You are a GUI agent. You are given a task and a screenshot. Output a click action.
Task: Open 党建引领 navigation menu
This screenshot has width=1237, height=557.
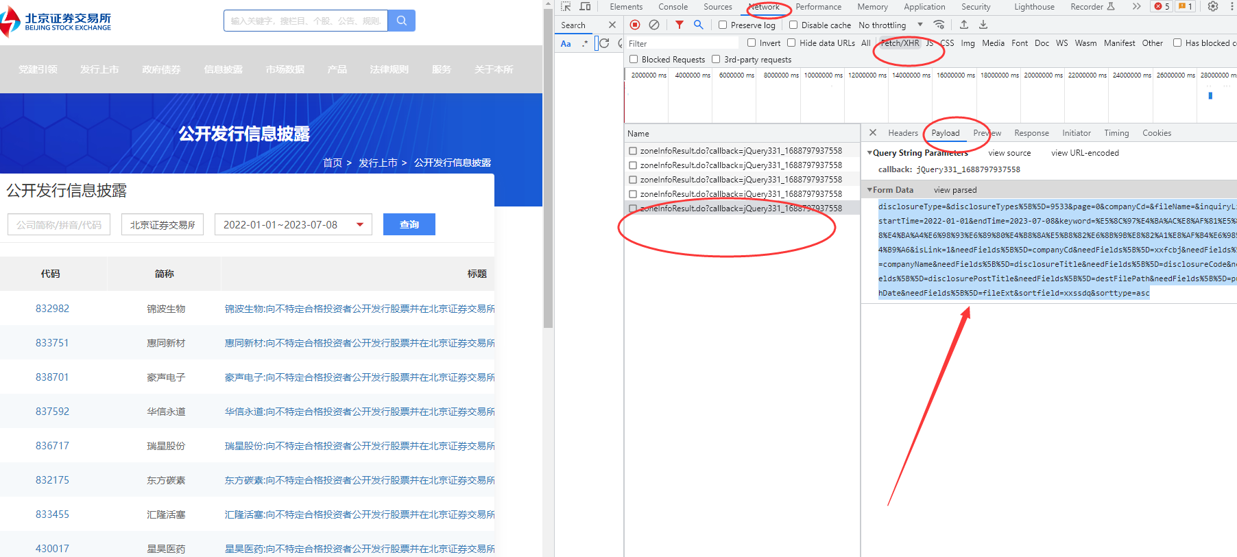(38, 69)
